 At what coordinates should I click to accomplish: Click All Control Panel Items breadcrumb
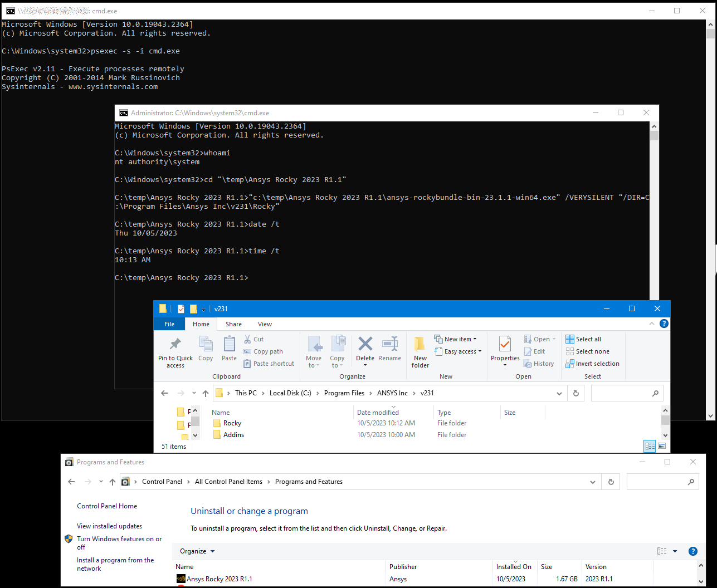click(228, 482)
